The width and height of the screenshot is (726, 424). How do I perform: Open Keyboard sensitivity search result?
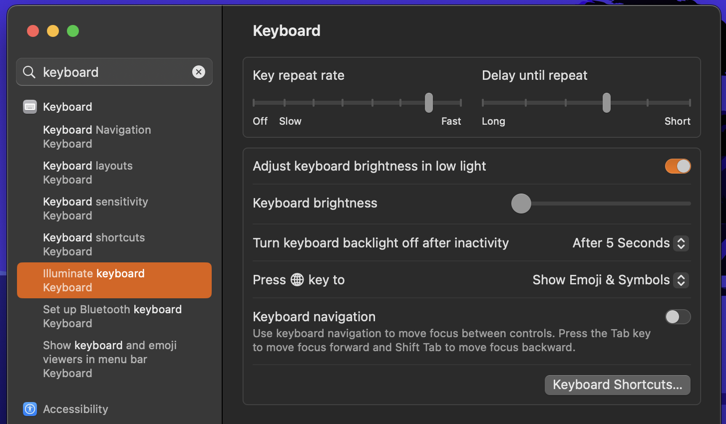coord(95,209)
